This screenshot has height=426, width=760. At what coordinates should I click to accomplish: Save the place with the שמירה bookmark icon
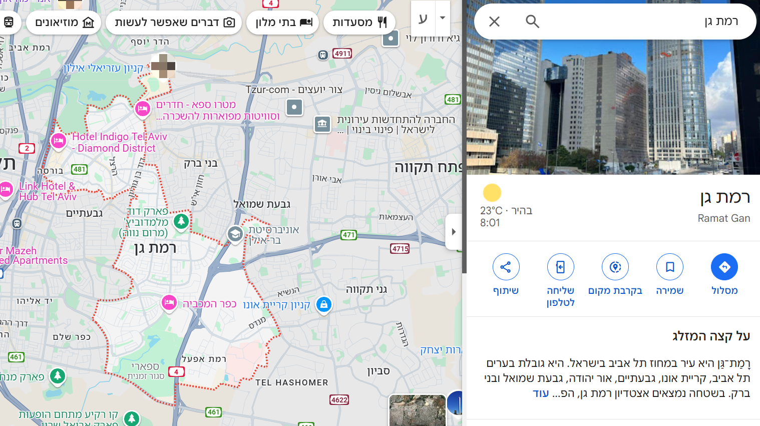click(670, 267)
